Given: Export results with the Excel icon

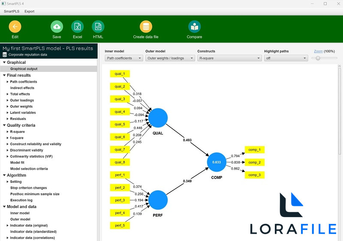Looking at the screenshot, I should pos(78,27).
